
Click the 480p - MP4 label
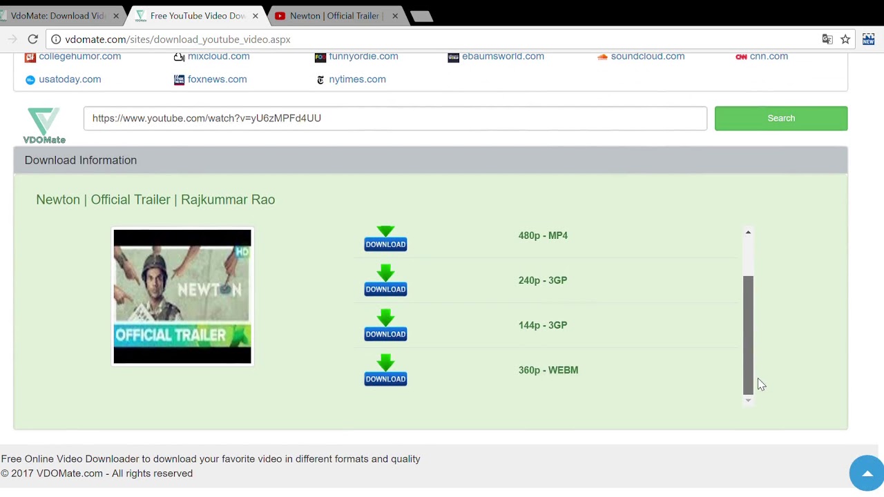point(543,235)
